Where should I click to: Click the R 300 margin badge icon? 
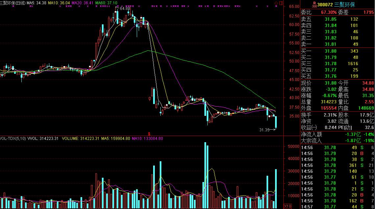(x=305, y=4)
